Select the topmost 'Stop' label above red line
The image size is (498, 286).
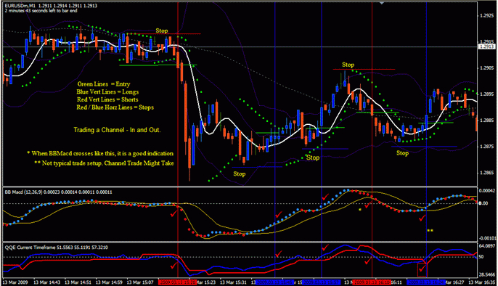click(162, 30)
